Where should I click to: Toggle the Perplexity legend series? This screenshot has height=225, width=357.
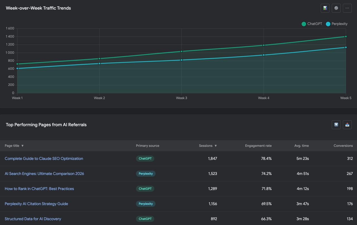point(337,24)
